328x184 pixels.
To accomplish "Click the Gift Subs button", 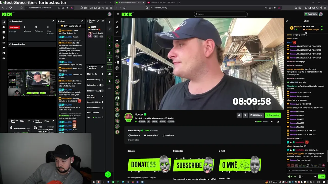I will (x=256, y=115).
